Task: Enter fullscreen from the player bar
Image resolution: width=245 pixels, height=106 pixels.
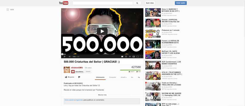Action: click(x=141, y=56)
